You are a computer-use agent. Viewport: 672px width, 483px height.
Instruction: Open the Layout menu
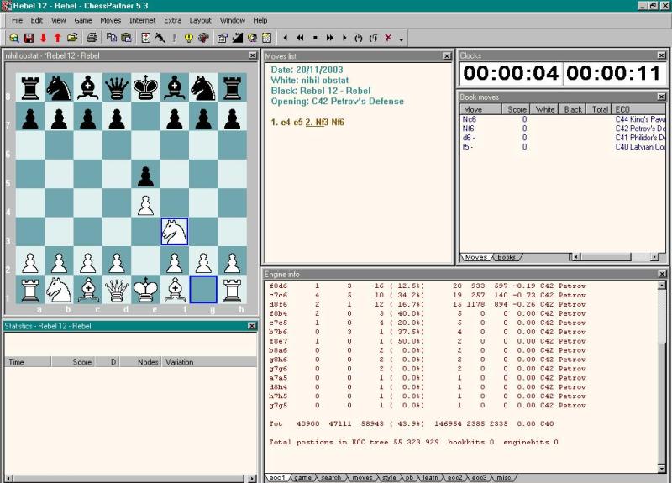[200, 20]
